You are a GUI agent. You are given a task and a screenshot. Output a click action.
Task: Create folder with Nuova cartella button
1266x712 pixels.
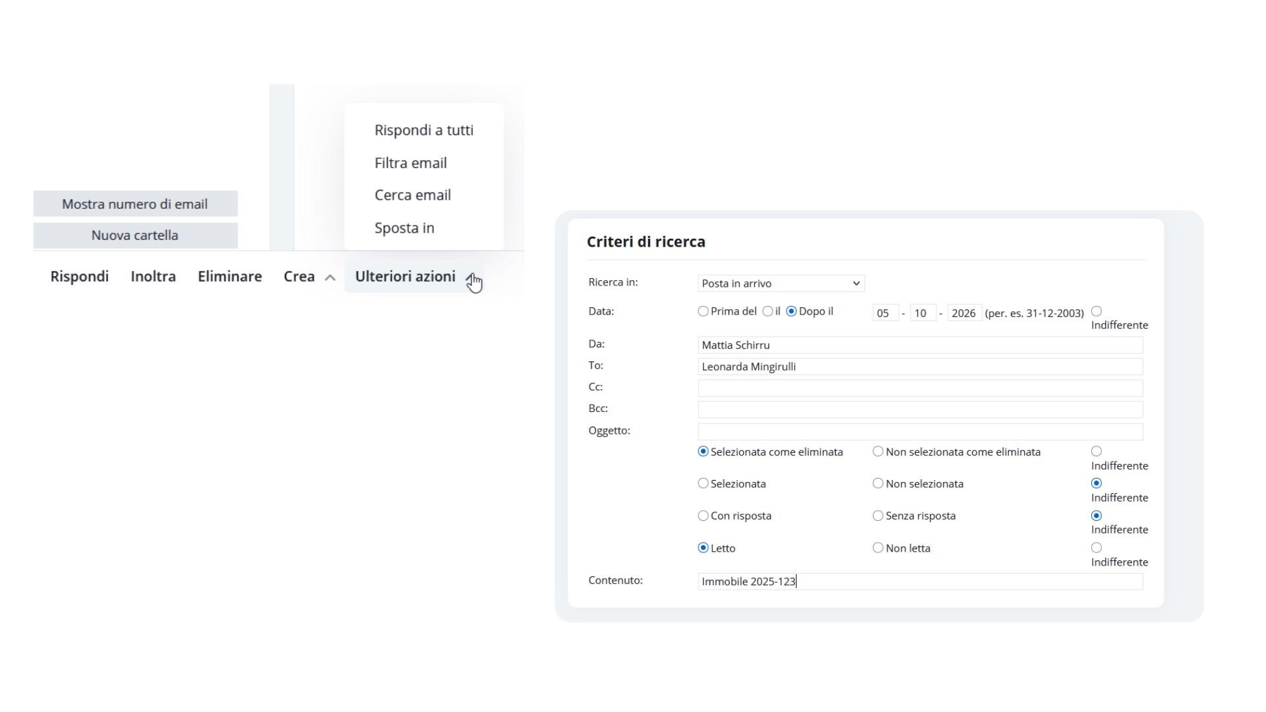point(135,235)
